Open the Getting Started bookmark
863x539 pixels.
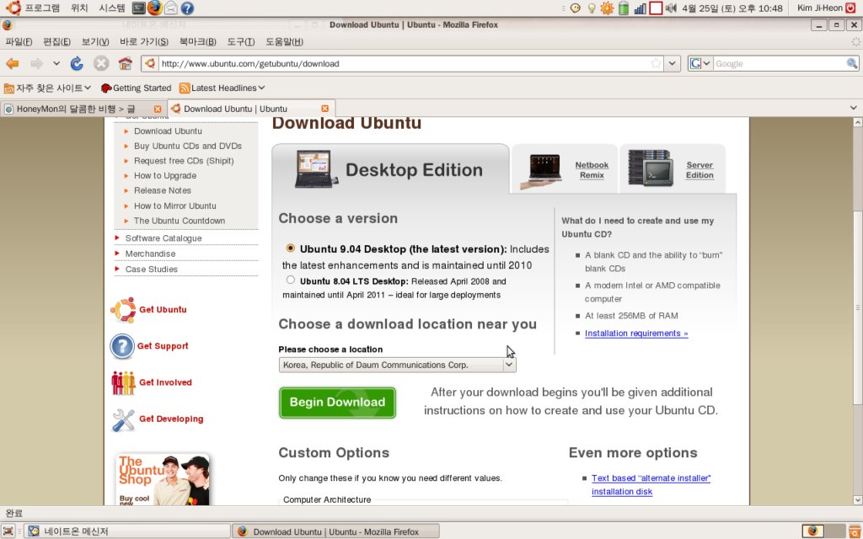pos(136,88)
